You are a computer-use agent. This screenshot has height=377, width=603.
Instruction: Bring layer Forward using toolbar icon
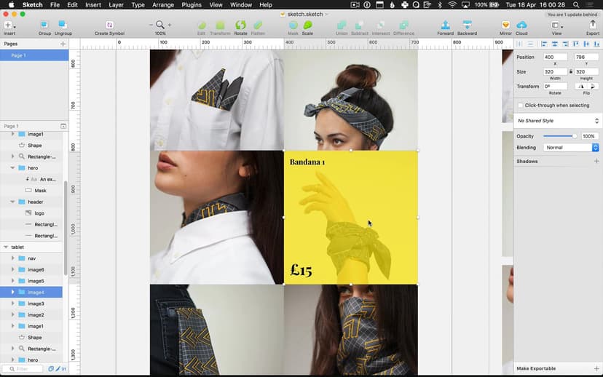coord(445,25)
